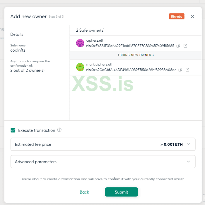
Task: Click the Execute transaction info icon
Action: point(59,130)
